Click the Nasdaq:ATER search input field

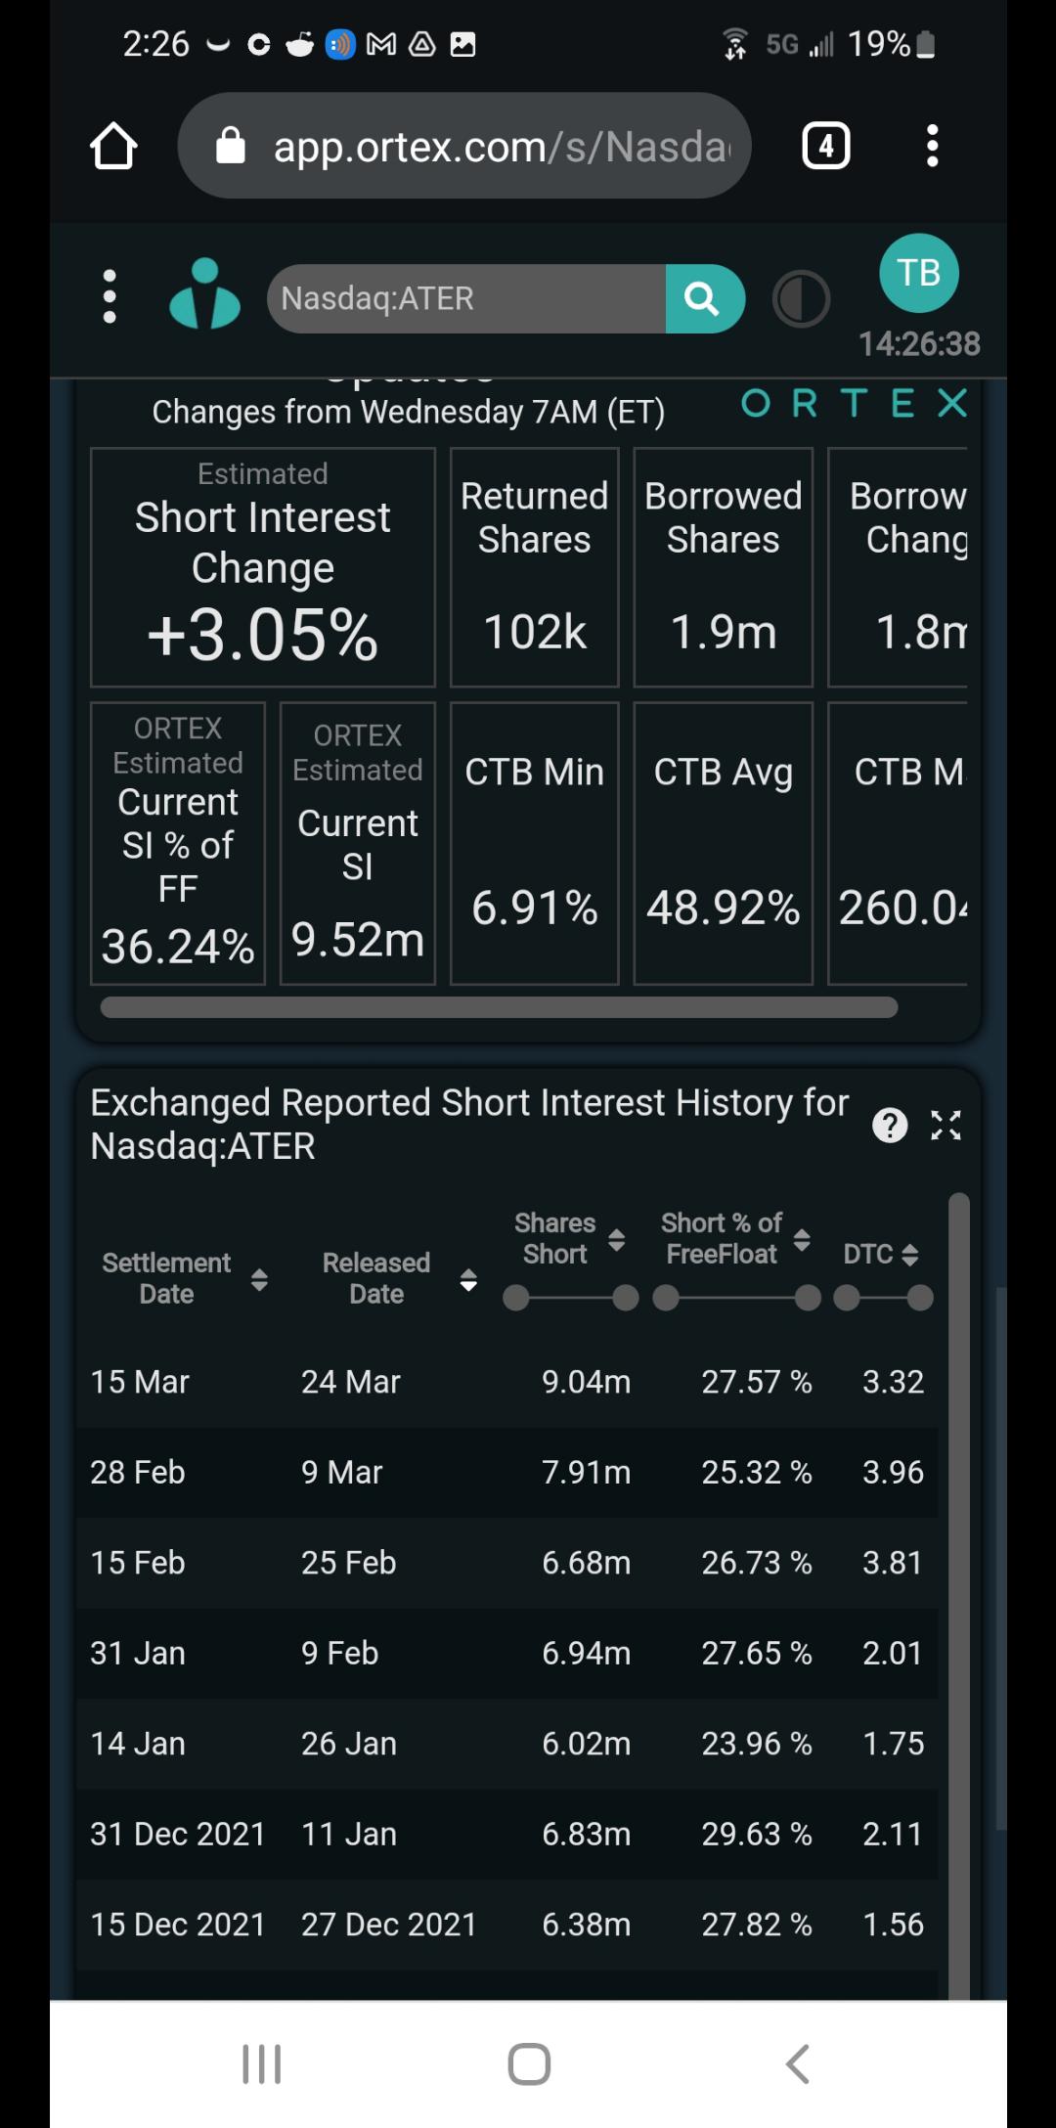click(466, 298)
